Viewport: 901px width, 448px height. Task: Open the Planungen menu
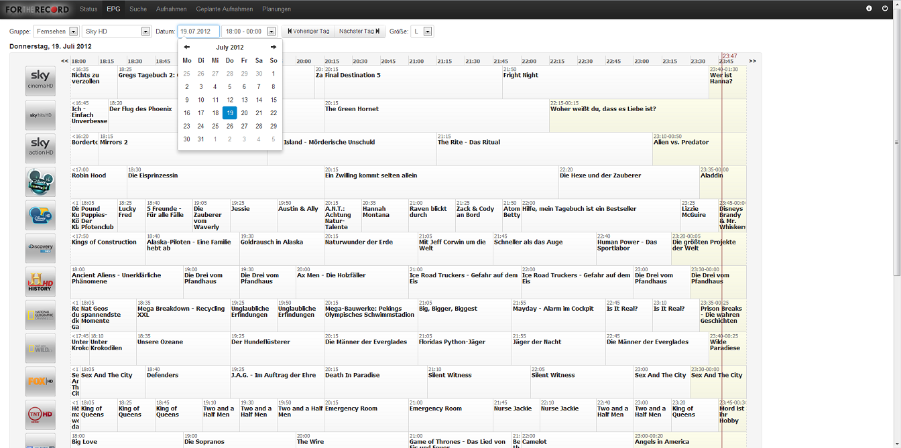click(x=277, y=9)
